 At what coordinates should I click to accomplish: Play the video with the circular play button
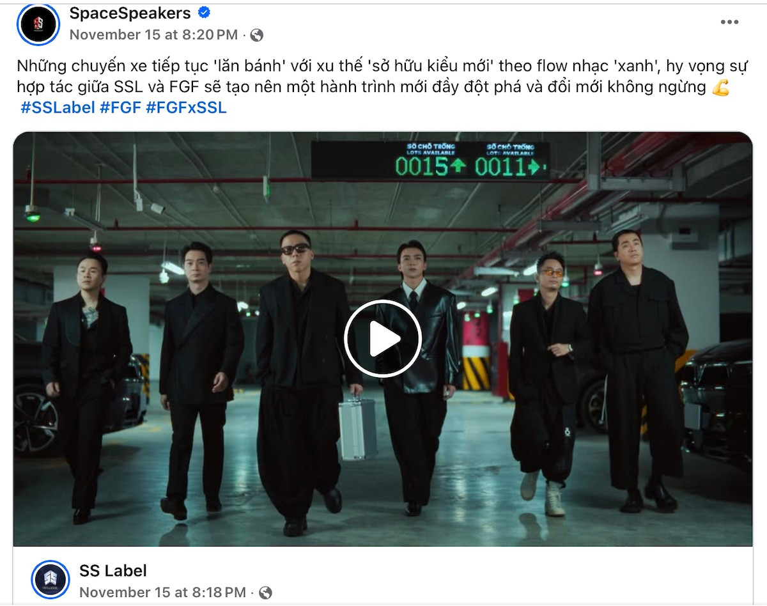(383, 339)
